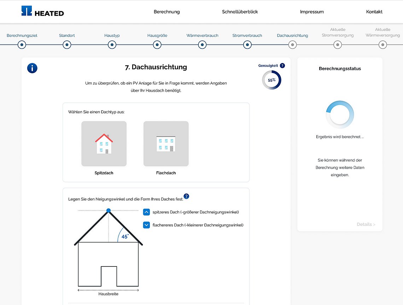
Task: Click the HEATED logo icon
Action: click(x=27, y=11)
